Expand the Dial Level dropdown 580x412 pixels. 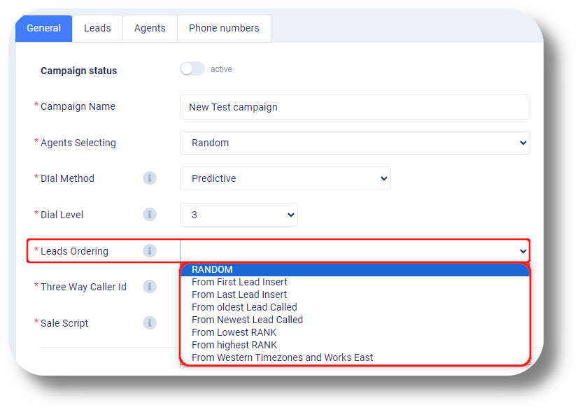[x=239, y=215]
